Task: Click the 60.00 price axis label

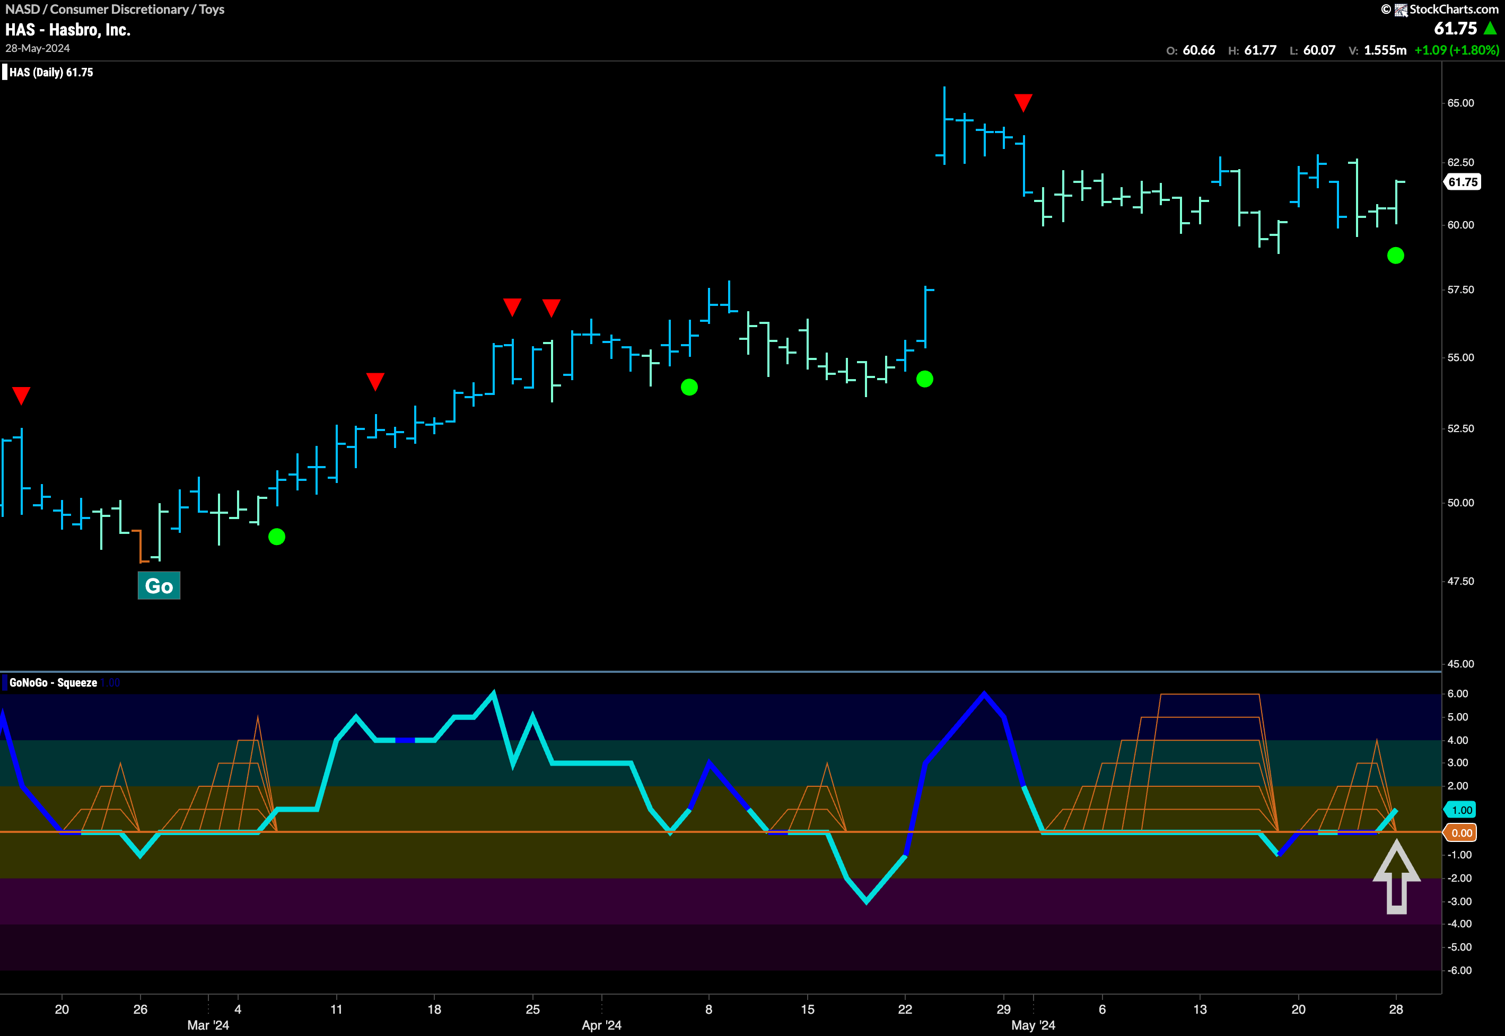Action: coord(1460,225)
